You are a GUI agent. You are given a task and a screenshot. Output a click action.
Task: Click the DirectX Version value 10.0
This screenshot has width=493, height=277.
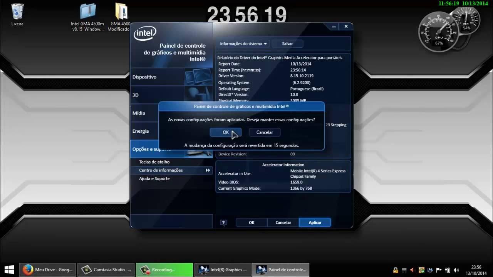[x=294, y=94]
